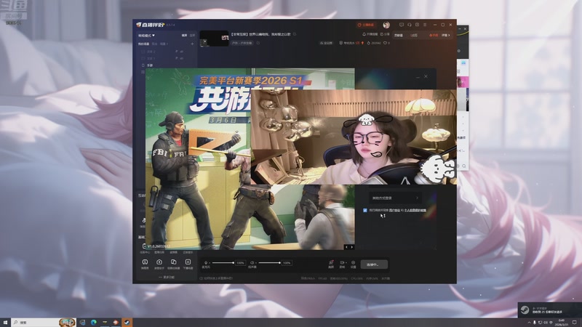Screen dimensions: 582x327
Task: Toggle the agreement checkbox in login popup
Action: [365, 210]
